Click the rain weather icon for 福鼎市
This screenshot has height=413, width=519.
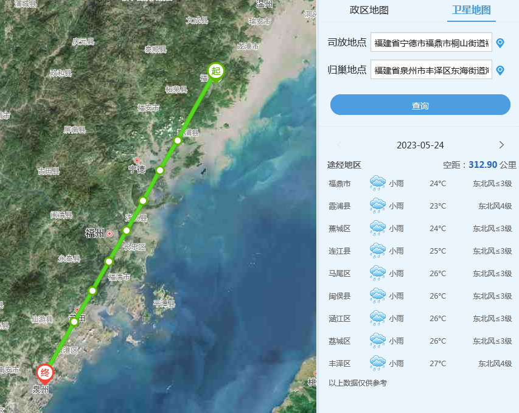[x=377, y=183]
